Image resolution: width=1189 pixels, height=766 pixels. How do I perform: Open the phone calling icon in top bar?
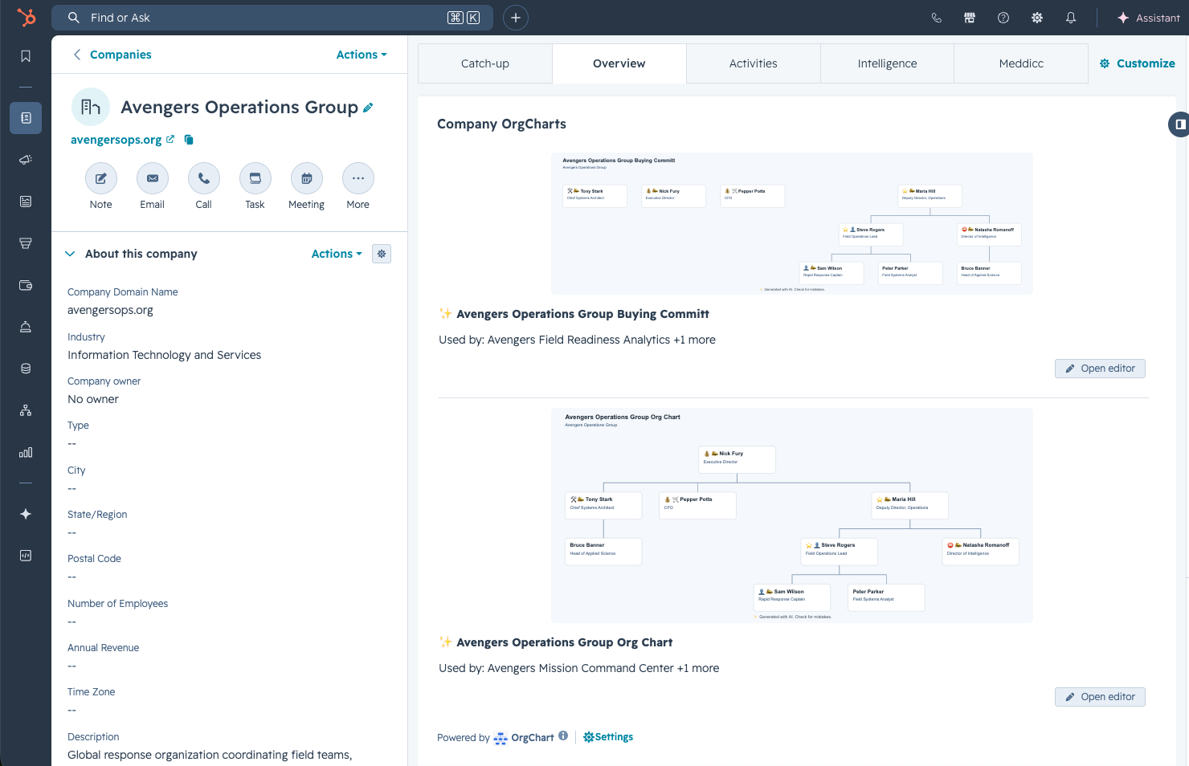[936, 18]
